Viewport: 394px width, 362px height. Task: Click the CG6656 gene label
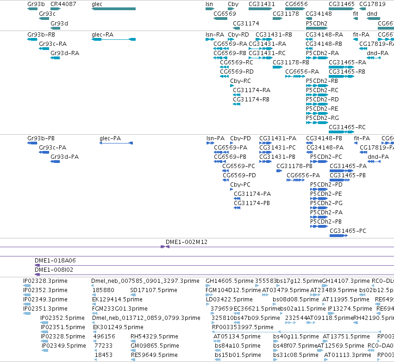[x=296, y=4]
